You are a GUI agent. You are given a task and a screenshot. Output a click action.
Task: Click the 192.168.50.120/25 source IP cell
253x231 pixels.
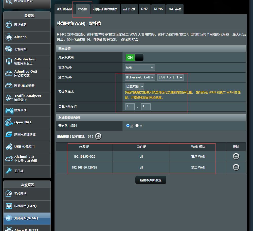point(84,168)
